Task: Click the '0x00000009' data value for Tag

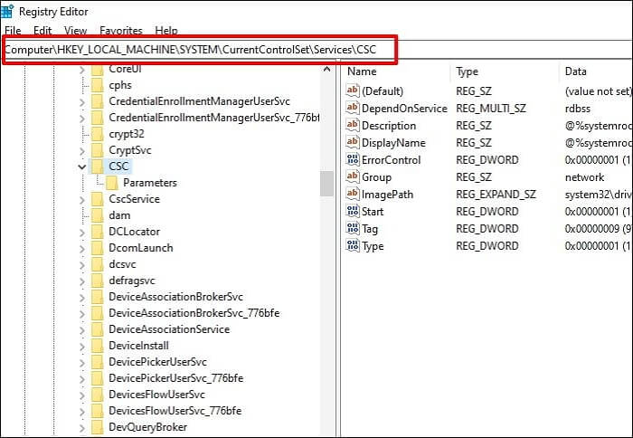Action: (598, 229)
